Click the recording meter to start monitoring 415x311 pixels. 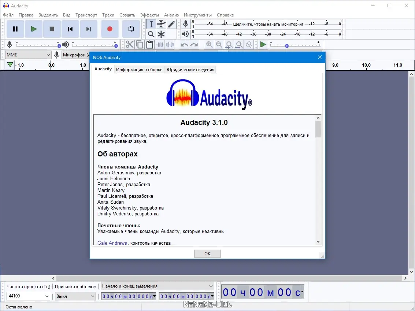tap(268, 24)
